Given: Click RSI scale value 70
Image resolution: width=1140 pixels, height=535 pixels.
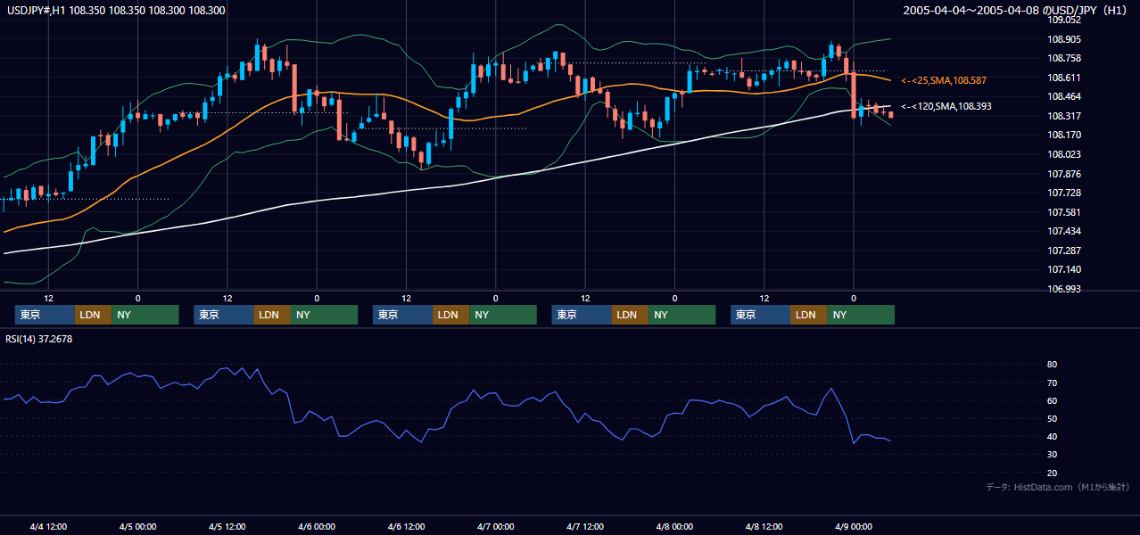Looking at the screenshot, I should 1052,383.
